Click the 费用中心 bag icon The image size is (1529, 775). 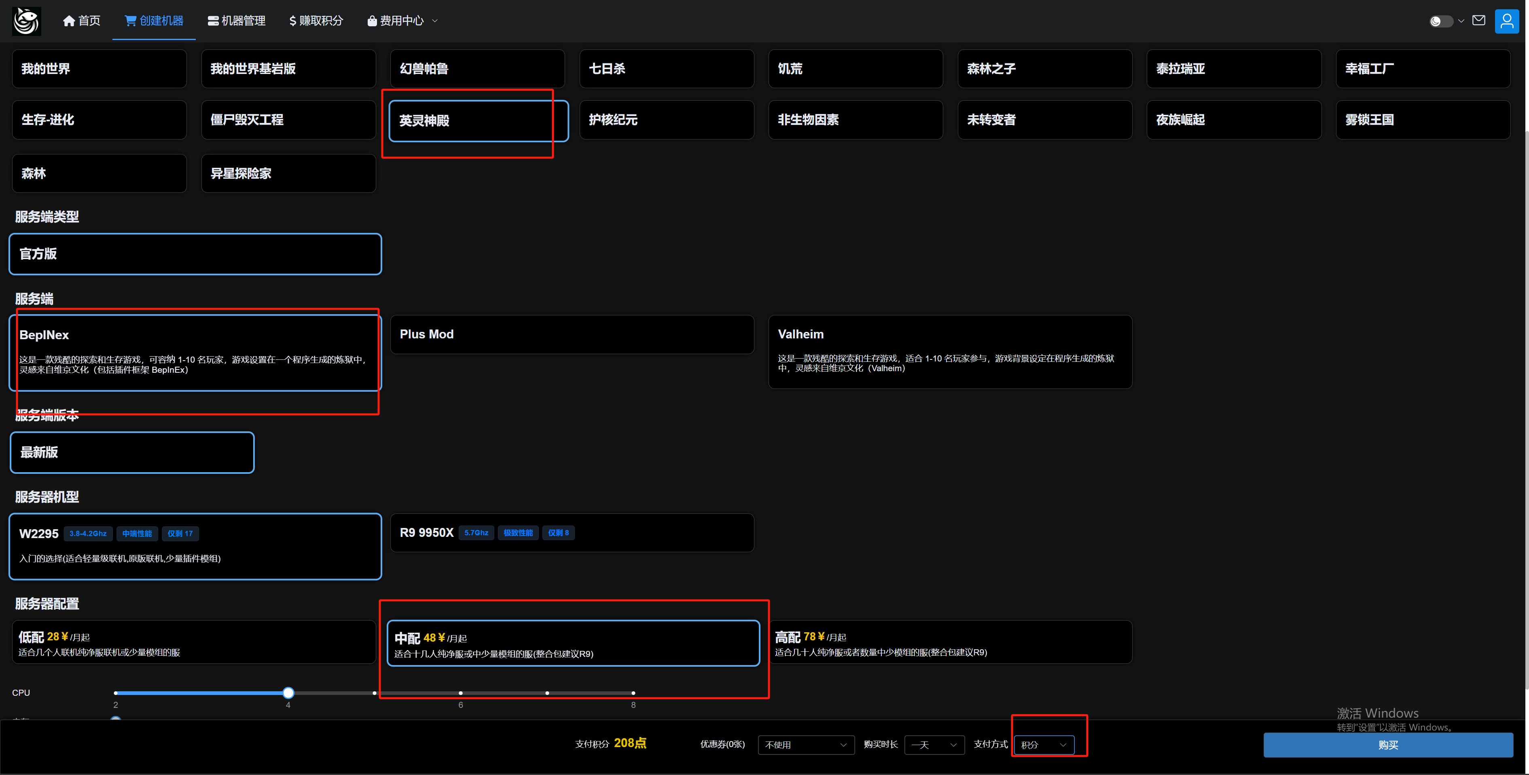(x=372, y=21)
